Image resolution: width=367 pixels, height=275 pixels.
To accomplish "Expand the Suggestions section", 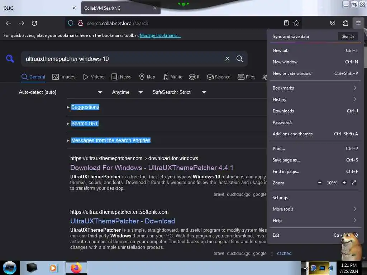I will [x=85, y=107].
